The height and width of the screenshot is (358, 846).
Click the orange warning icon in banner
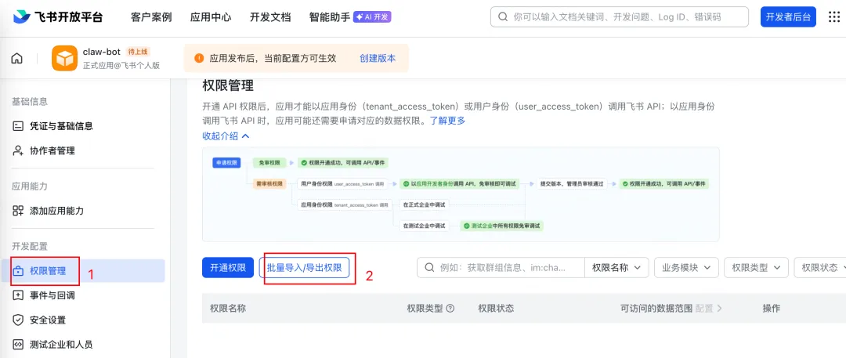[x=199, y=58]
